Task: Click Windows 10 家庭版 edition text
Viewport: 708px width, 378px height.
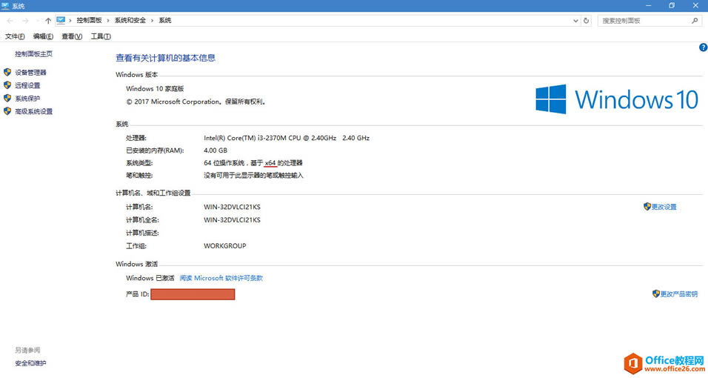Action: 155,89
